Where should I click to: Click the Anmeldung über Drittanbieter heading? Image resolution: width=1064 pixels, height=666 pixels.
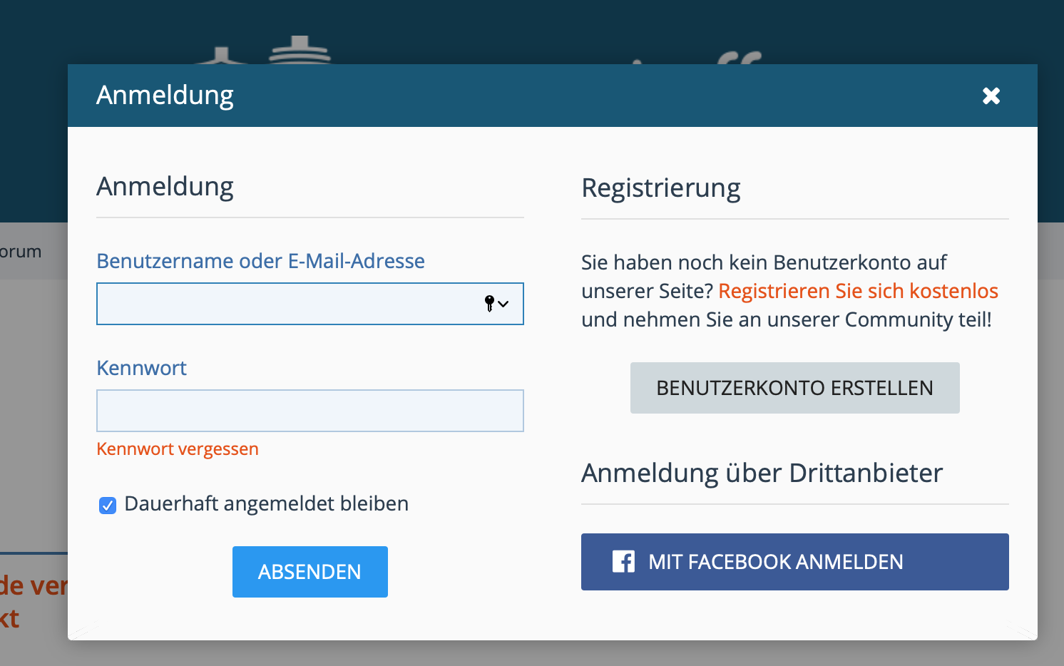point(762,473)
